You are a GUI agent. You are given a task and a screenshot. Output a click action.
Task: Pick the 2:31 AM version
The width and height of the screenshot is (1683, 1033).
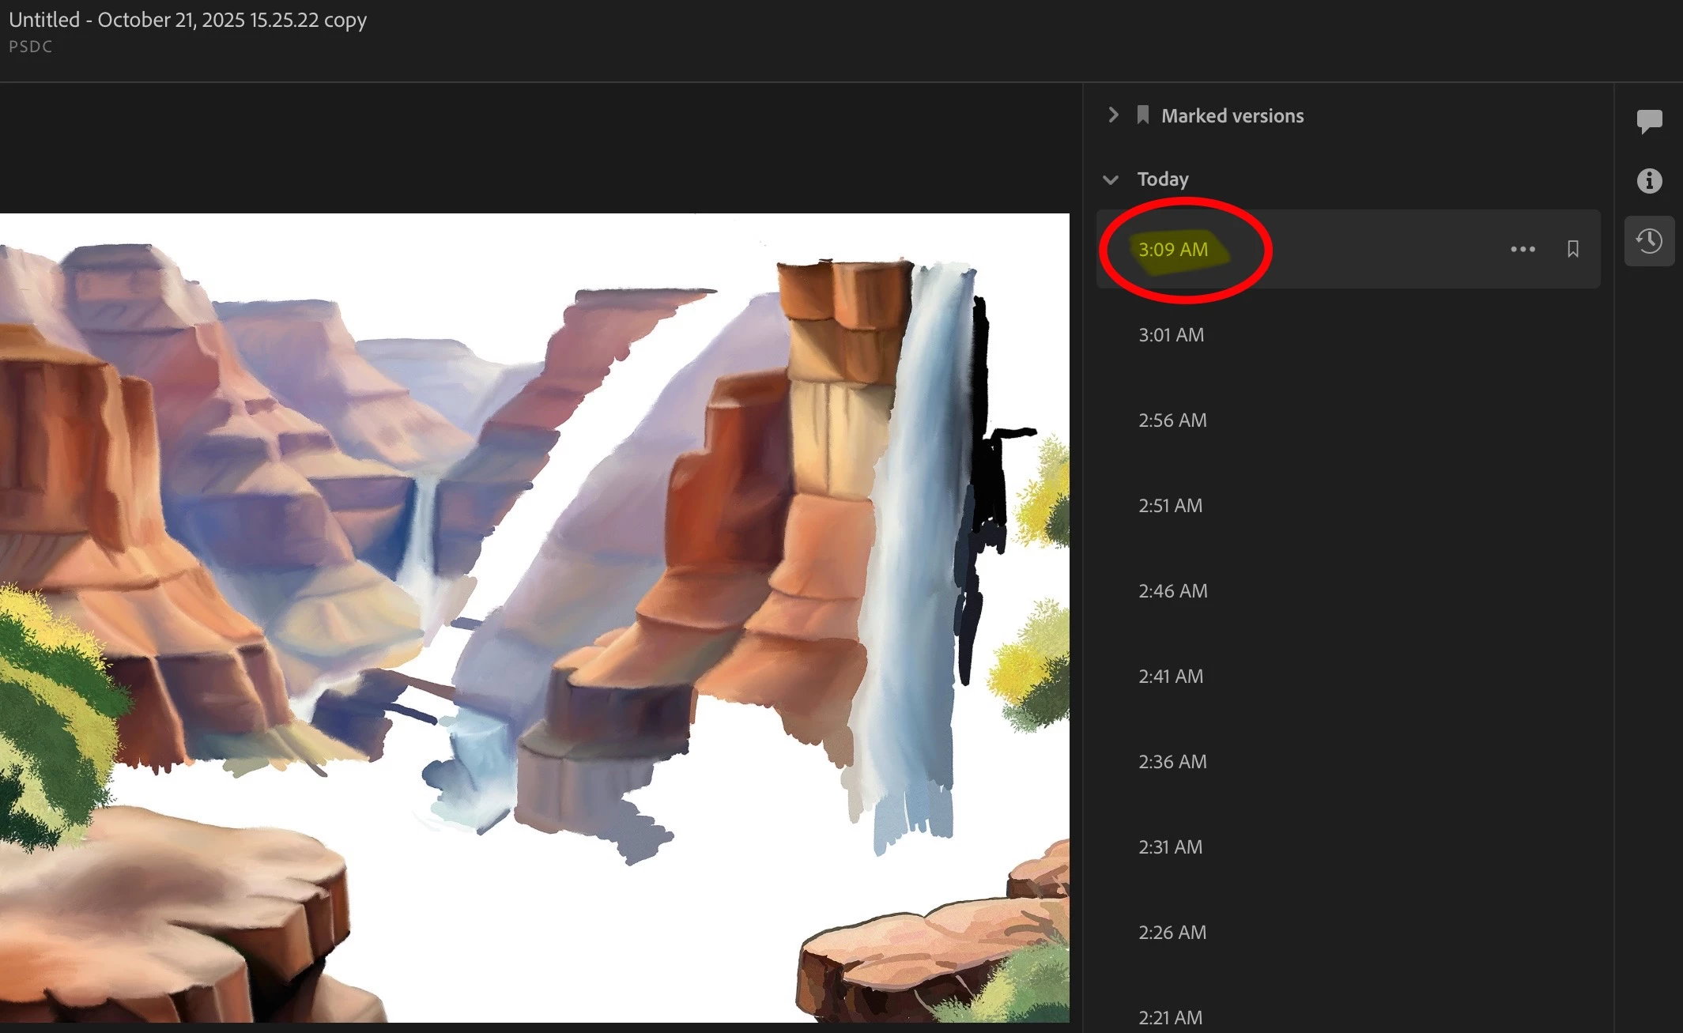[x=1170, y=846]
